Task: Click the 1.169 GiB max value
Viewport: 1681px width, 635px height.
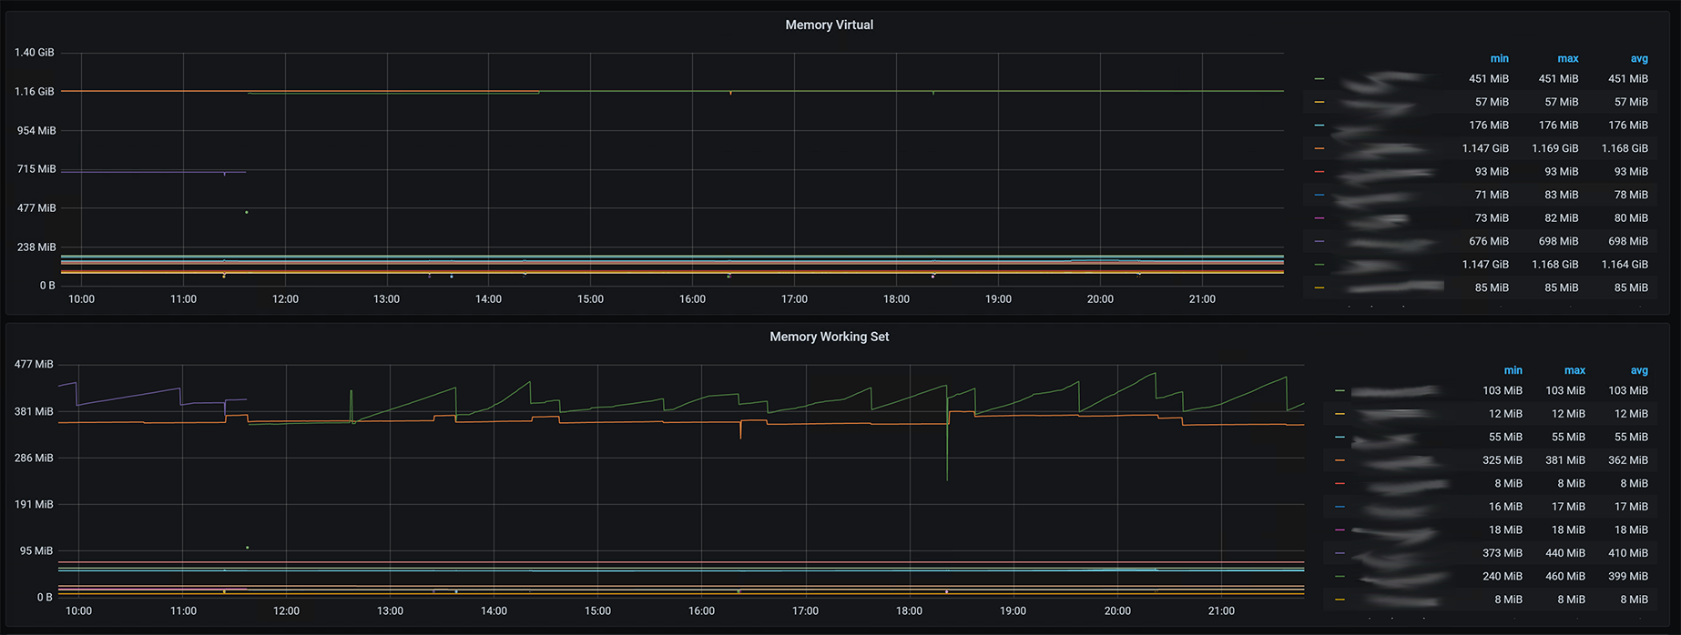Action: point(1554,148)
